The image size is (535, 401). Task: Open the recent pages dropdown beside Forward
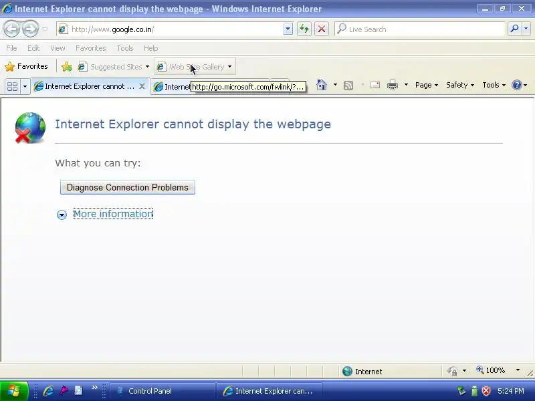pos(45,29)
